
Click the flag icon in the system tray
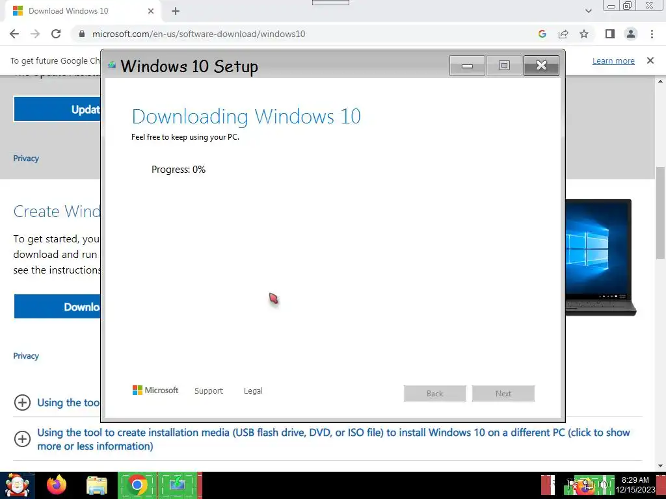click(x=572, y=485)
